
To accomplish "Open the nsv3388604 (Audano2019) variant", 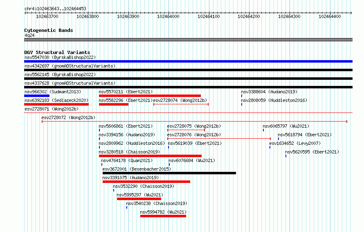I will tap(269, 92).
